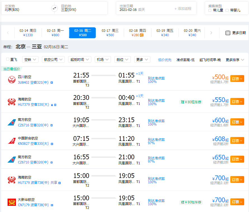249x212 pixels.
Task: Click the next dates arrow
Action: (211, 33)
